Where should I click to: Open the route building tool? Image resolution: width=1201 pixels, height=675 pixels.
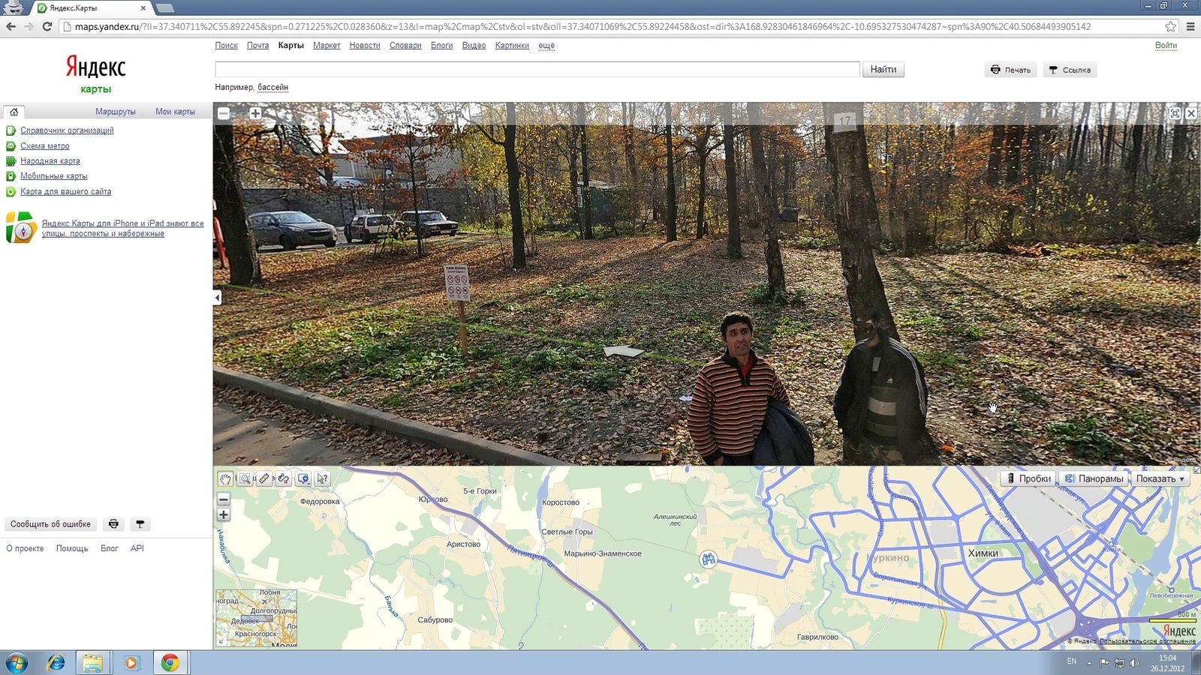[x=284, y=478]
